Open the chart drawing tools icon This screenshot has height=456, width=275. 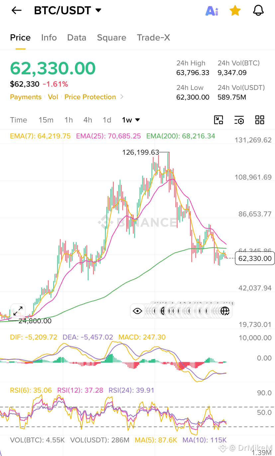(219, 120)
